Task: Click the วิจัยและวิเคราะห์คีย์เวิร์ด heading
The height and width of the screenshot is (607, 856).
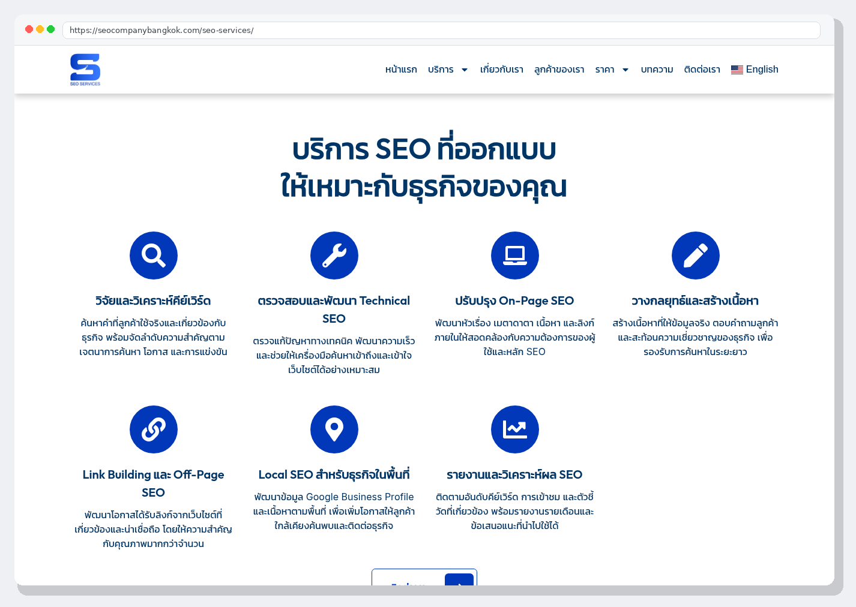Action: click(x=153, y=301)
